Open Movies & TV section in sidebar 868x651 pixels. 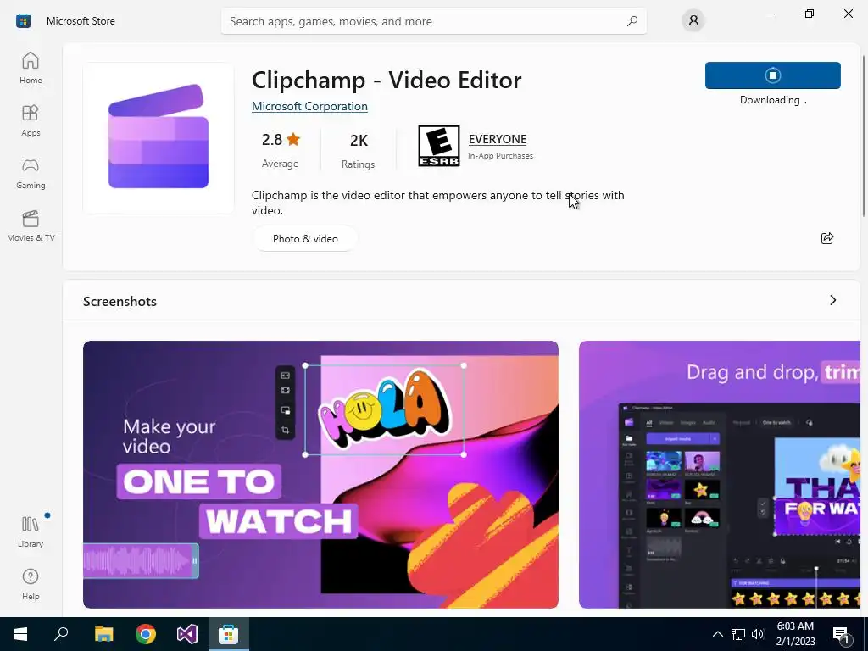31,225
